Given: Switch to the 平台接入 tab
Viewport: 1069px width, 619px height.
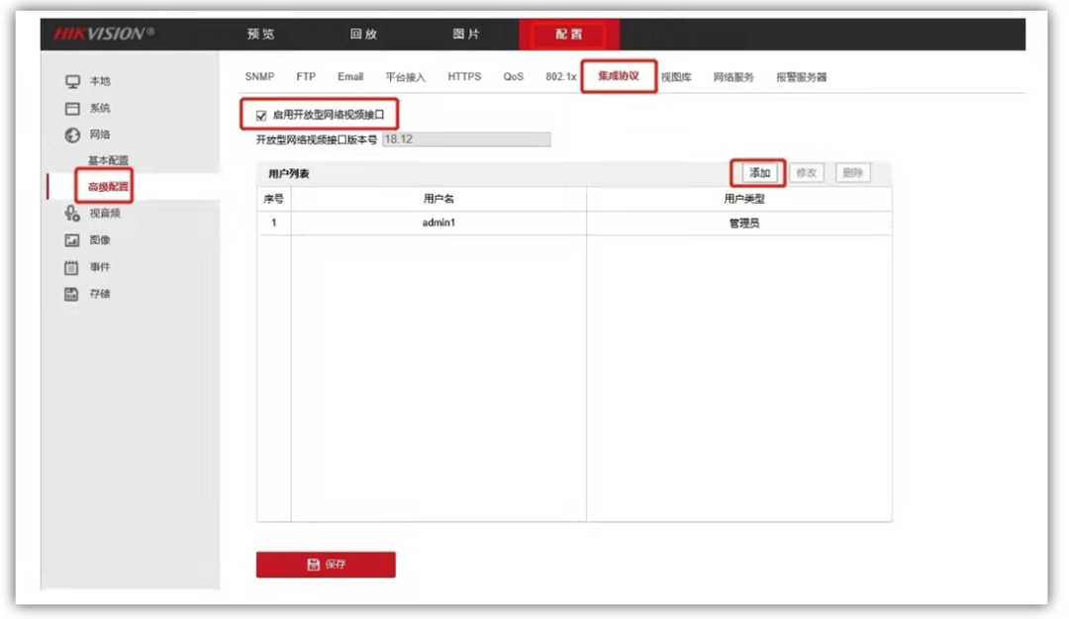Looking at the screenshot, I should pos(405,77).
